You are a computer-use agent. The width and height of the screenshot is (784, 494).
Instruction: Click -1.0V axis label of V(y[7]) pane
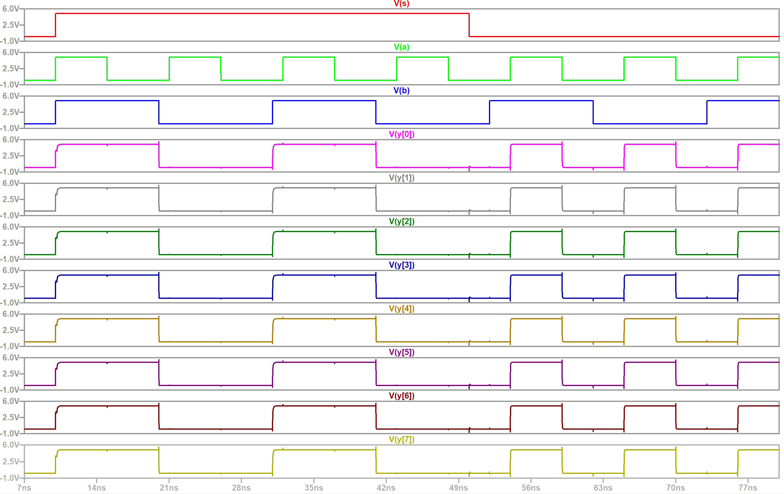(x=10, y=478)
